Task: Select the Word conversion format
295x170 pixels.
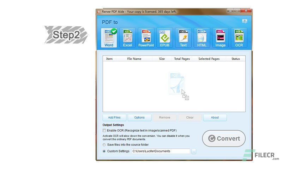Action: [109, 38]
